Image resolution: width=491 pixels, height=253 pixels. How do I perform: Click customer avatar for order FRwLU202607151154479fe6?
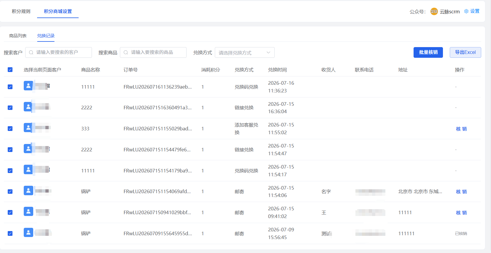click(x=28, y=148)
